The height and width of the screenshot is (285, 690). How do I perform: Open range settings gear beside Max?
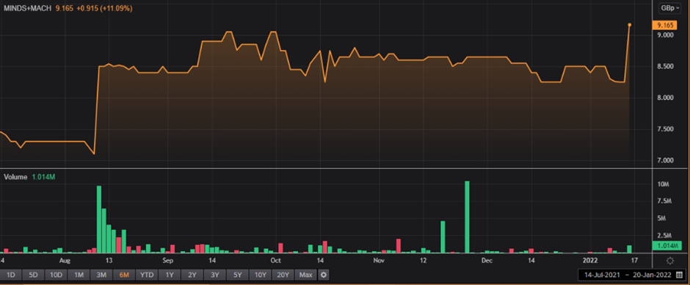click(324, 275)
